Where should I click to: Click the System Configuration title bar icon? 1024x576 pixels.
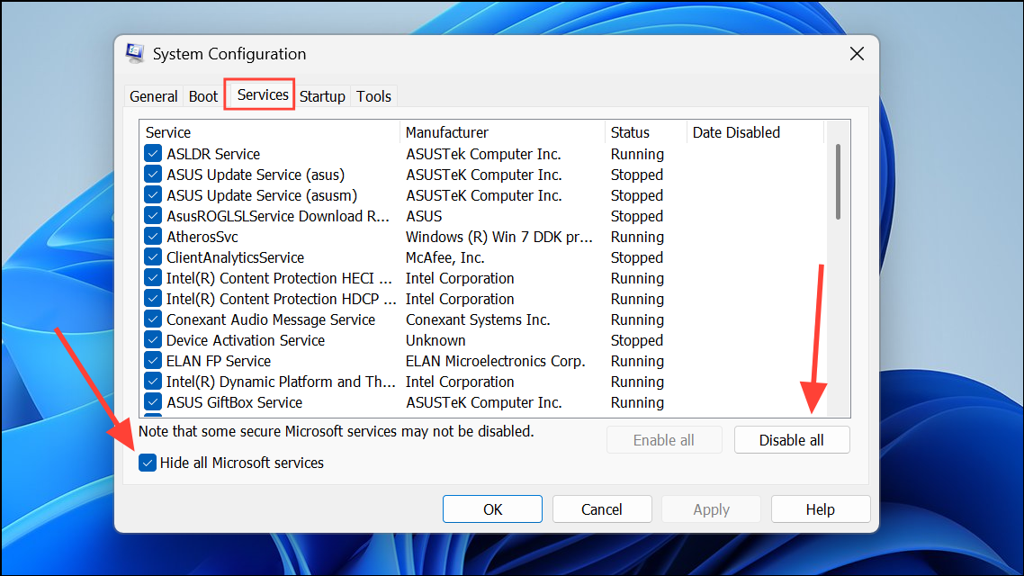[134, 53]
